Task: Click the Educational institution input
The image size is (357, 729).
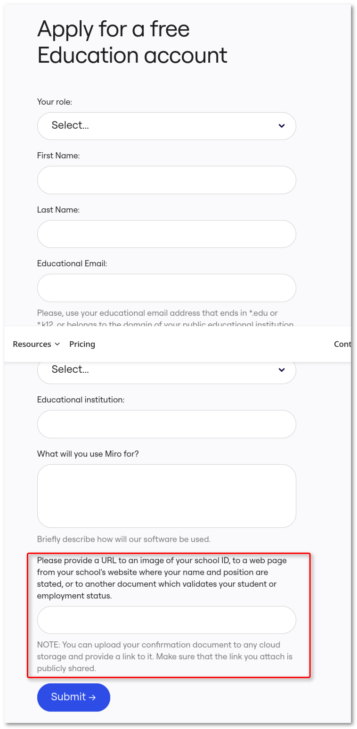Action: 166,424
